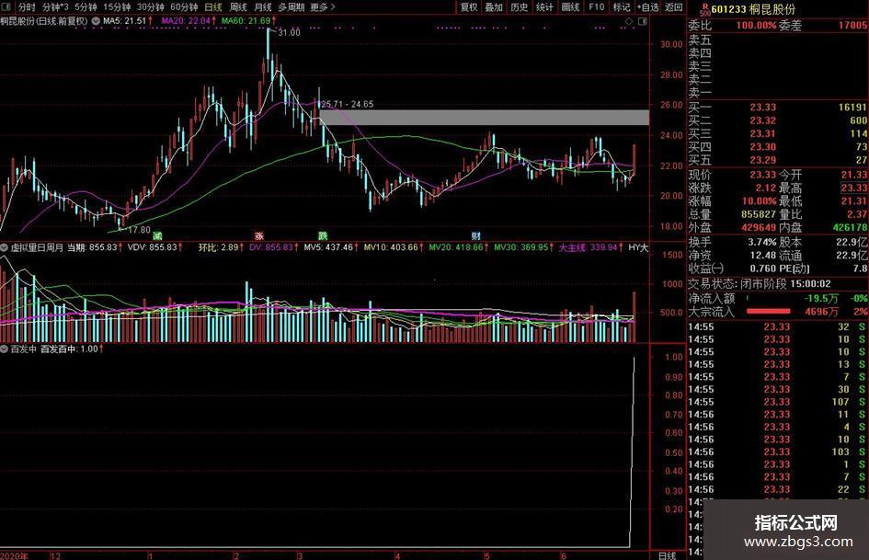The image size is (869, 560).
Task: Select the 买五 23.29 bid row
Action: point(777,160)
